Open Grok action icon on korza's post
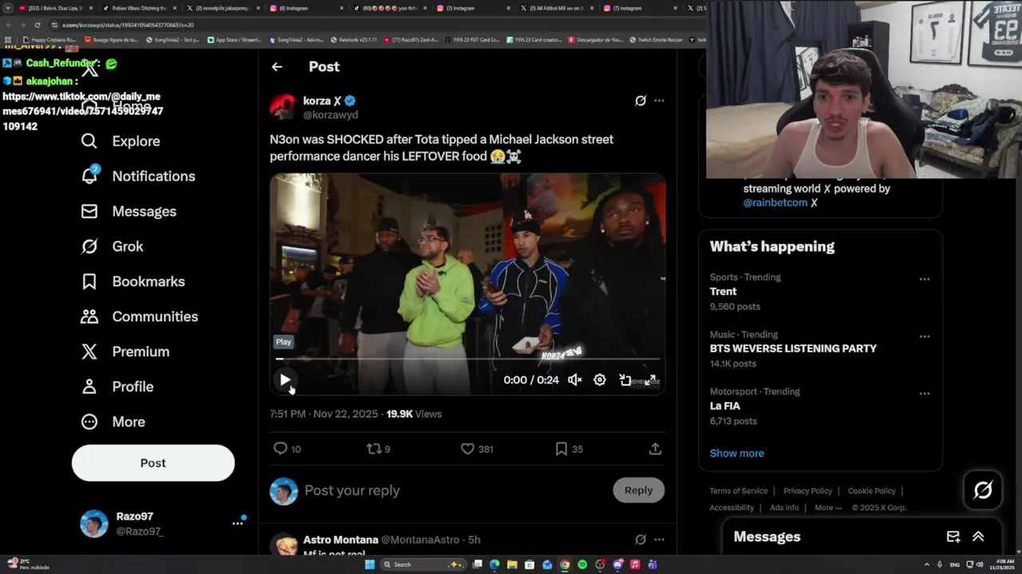 (x=640, y=100)
